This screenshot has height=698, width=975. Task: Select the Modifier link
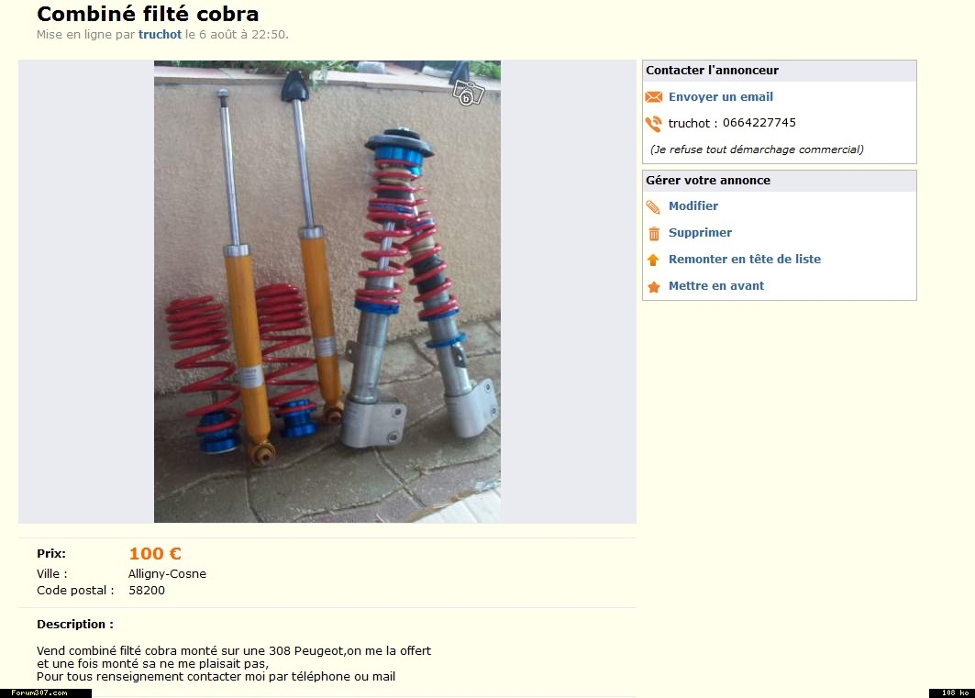point(693,205)
